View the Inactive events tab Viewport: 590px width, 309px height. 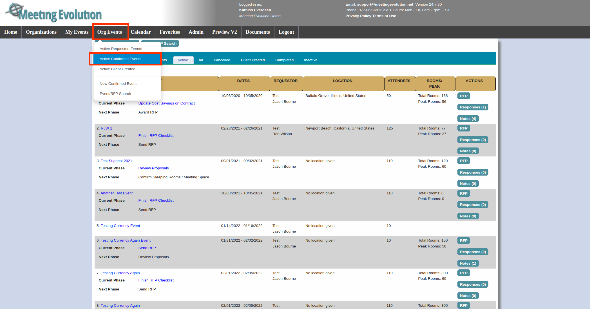pyautogui.click(x=310, y=60)
